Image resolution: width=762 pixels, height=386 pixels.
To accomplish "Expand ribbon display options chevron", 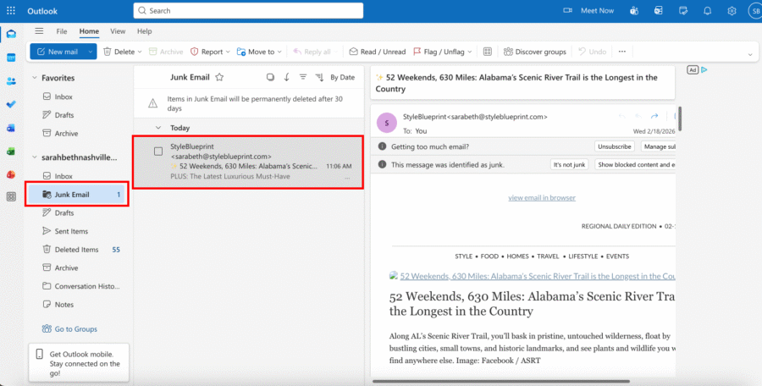I will pos(750,54).
